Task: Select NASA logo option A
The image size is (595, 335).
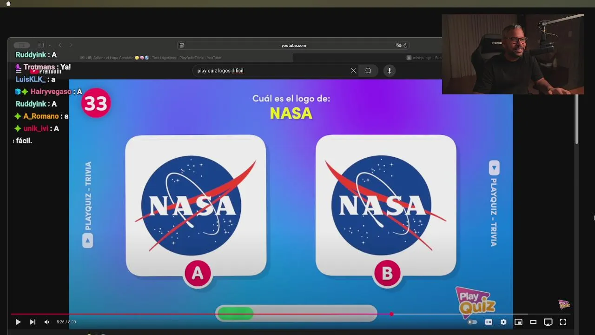Action: pyautogui.click(x=196, y=205)
